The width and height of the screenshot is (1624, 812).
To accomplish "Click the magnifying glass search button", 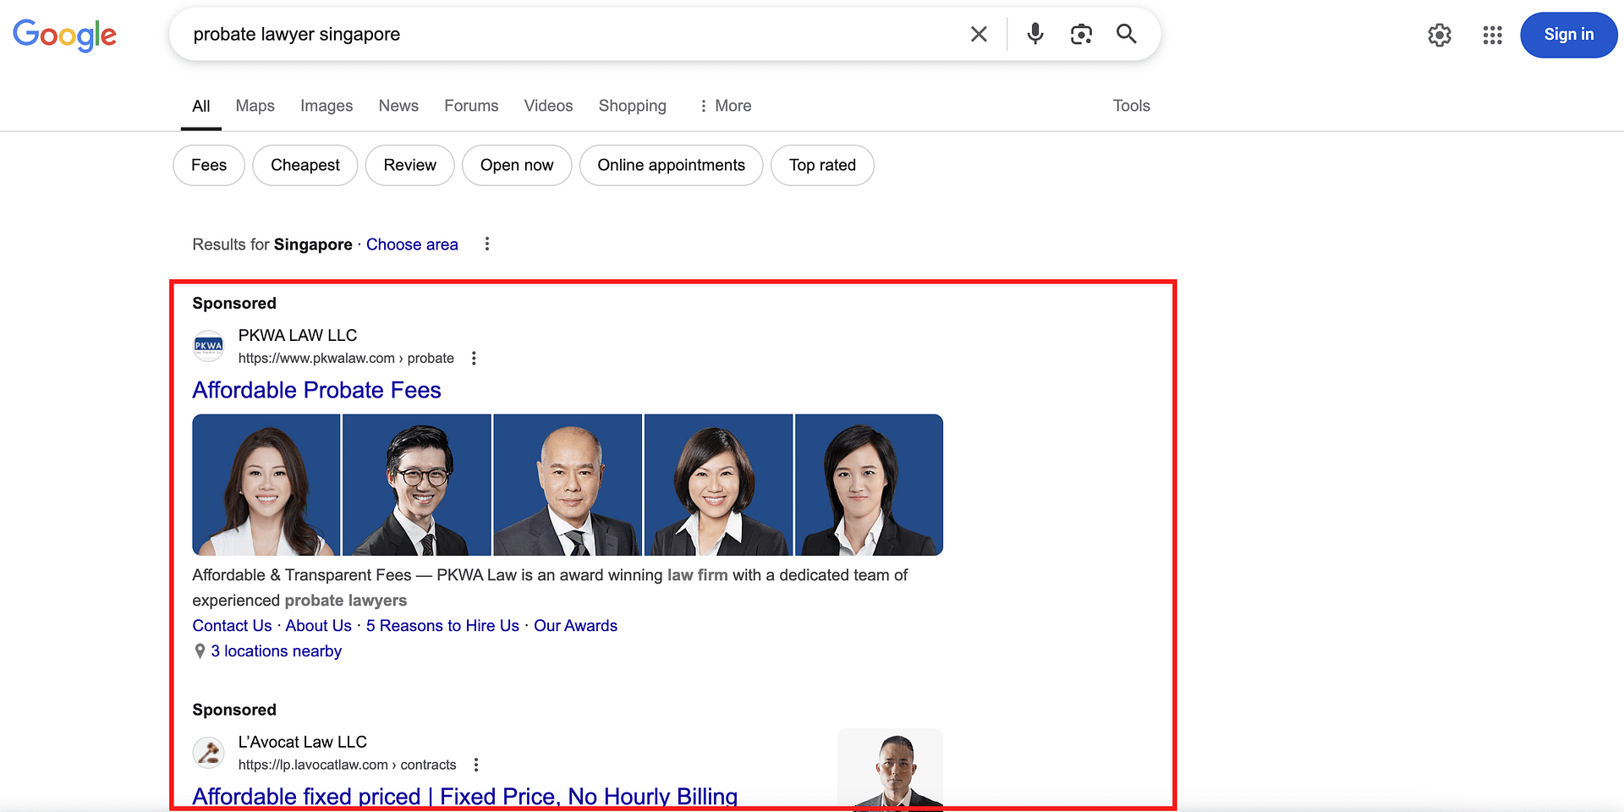I will (1126, 34).
